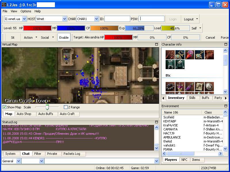The height and width of the screenshot is (172, 230).
Task: Select the gold necklace item in Inventory
Action: click(x=180, y=55)
